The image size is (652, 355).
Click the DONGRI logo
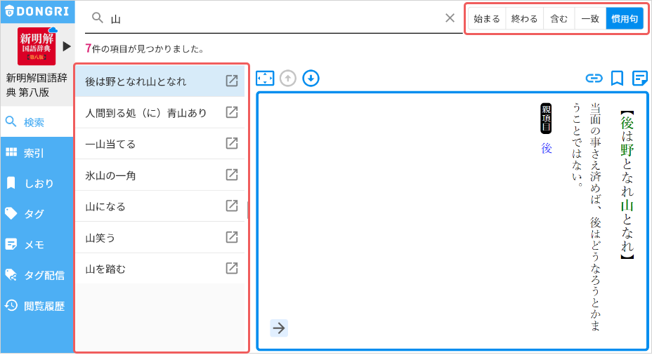(x=37, y=11)
